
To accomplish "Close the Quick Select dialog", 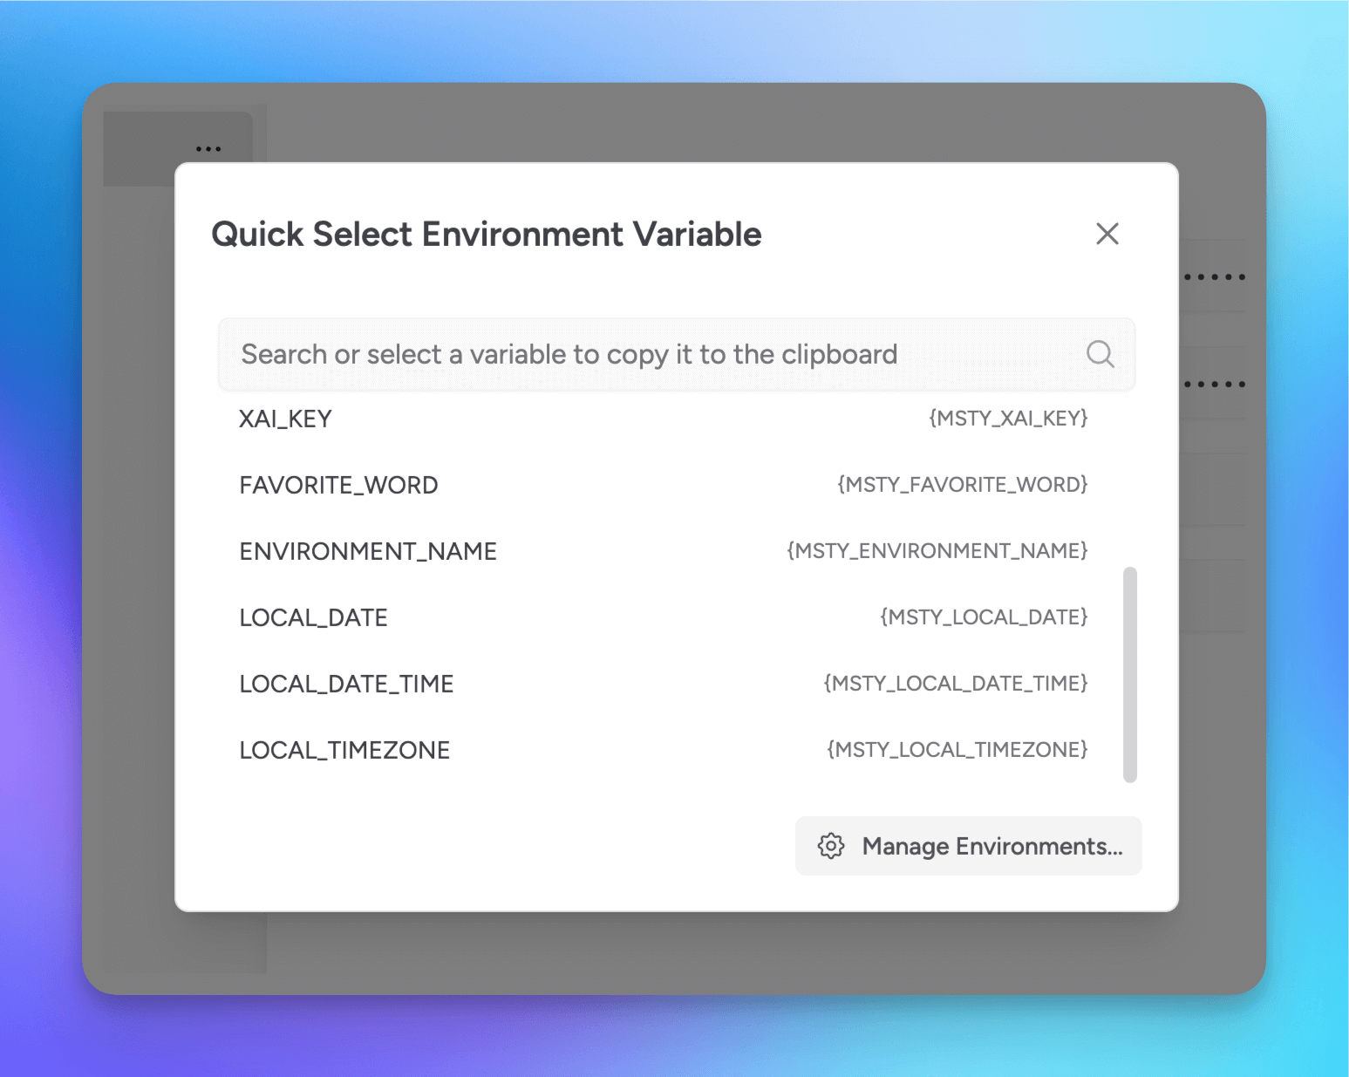I will 1107,234.
